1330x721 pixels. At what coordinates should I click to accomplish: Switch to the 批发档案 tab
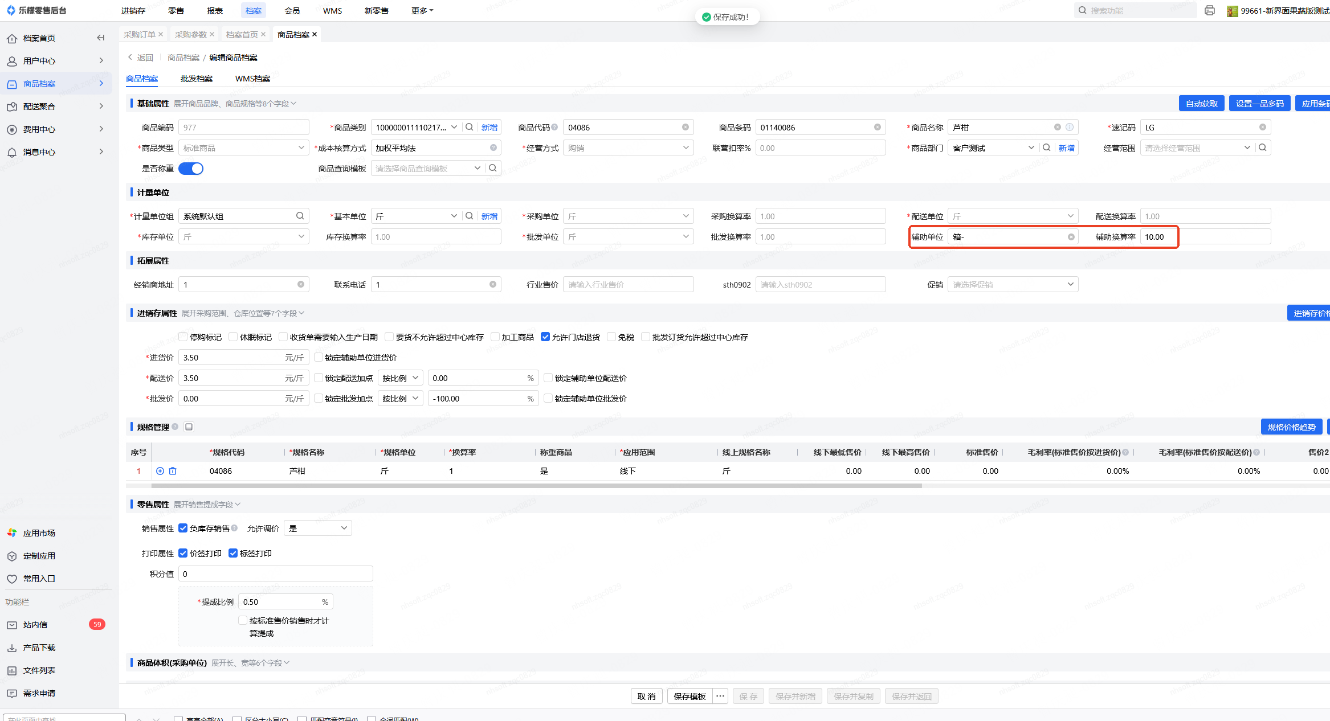(x=196, y=79)
